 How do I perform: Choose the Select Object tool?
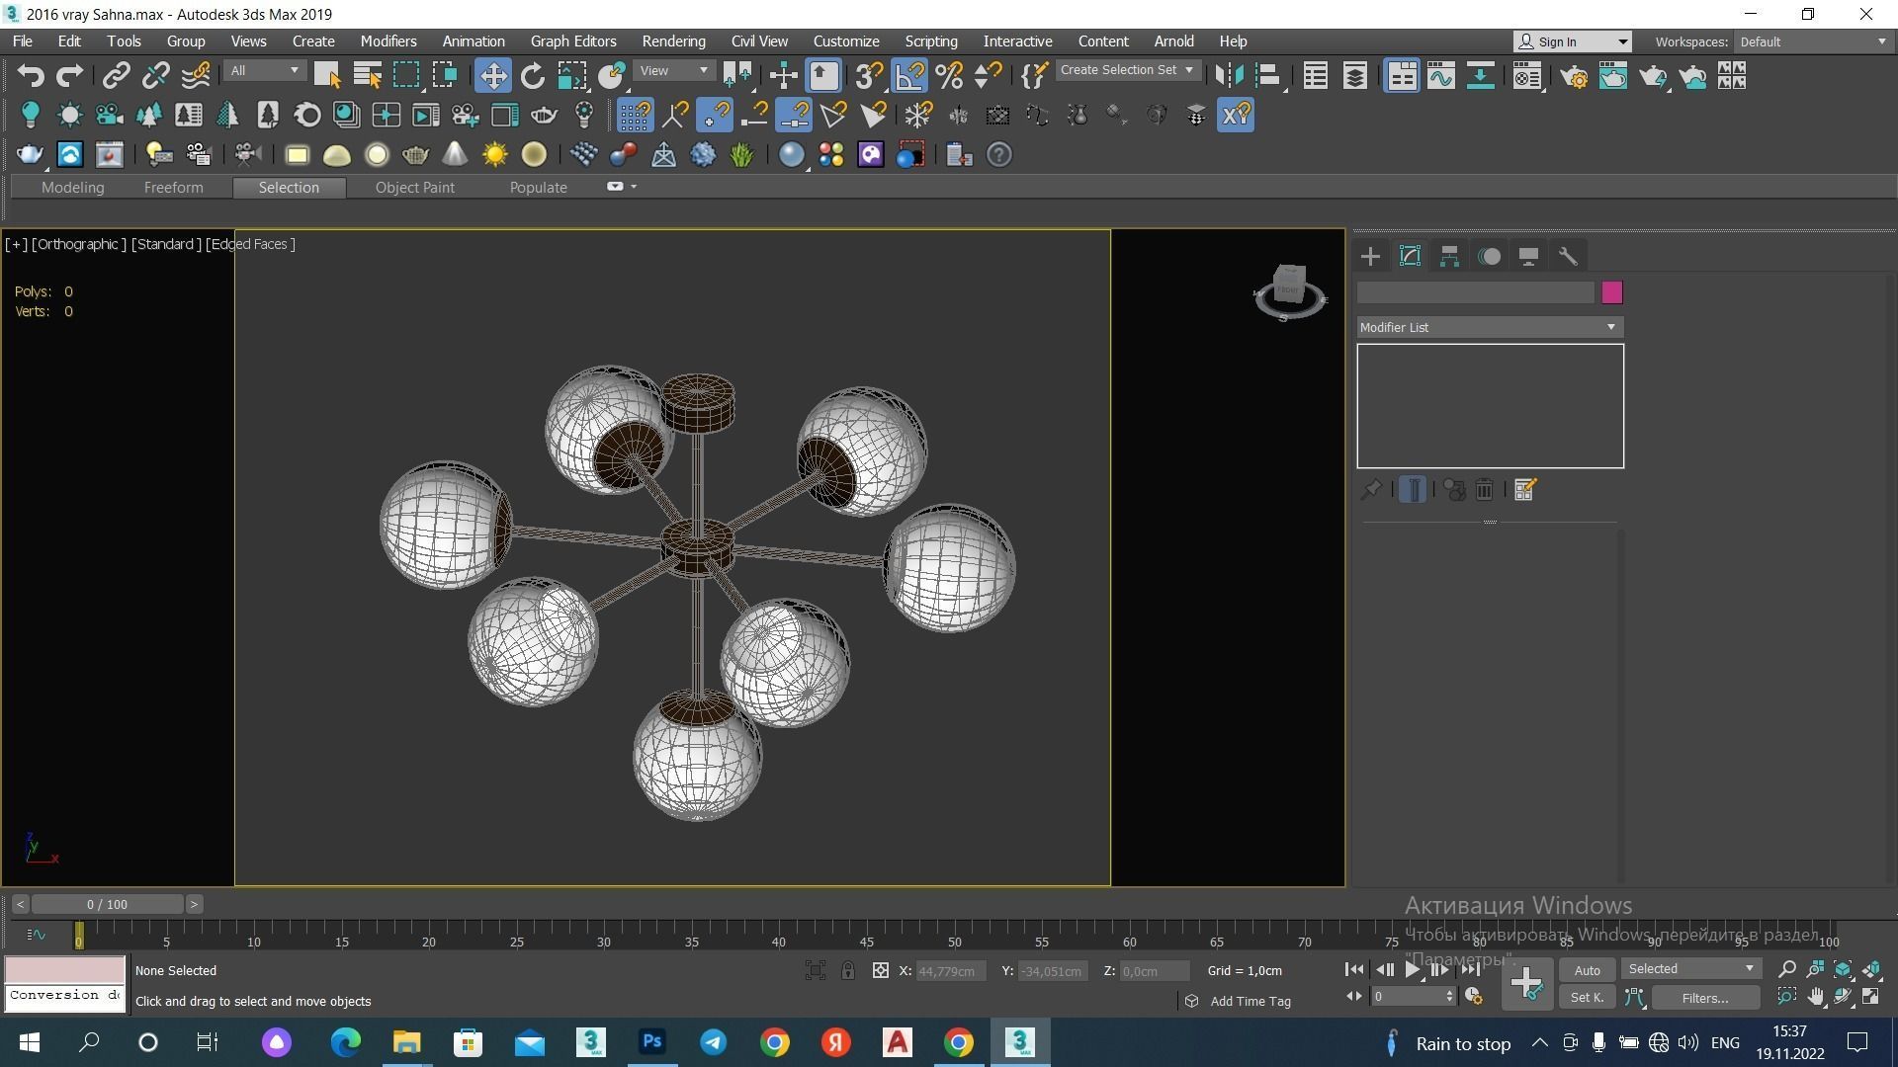[x=326, y=76]
